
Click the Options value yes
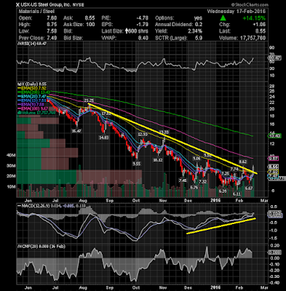tap(198, 18)
